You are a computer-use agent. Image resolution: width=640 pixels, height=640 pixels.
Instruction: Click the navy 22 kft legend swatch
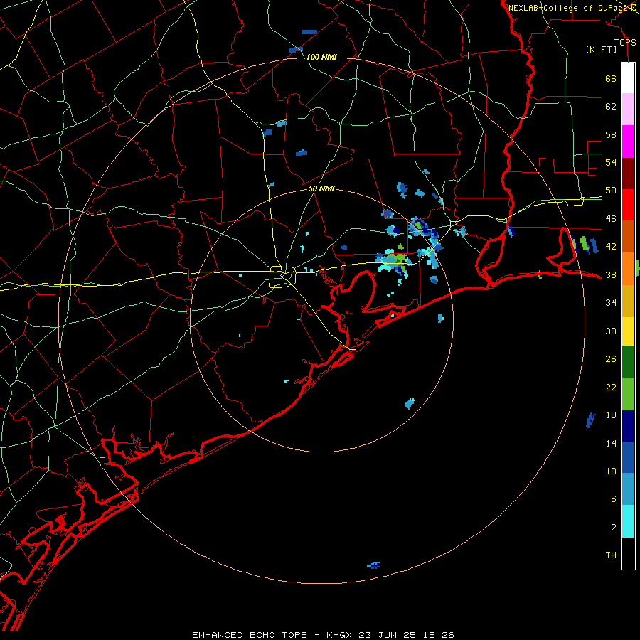(x=628, y=426)
